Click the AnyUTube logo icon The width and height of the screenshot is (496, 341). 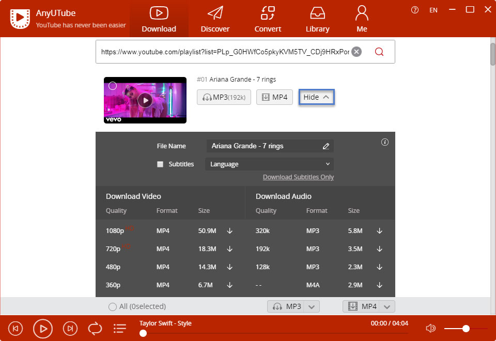[20, 19]
